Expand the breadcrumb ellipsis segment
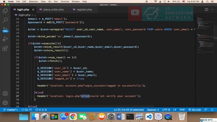This screenshot has width=217, height=122. click(x=35, y=15)
